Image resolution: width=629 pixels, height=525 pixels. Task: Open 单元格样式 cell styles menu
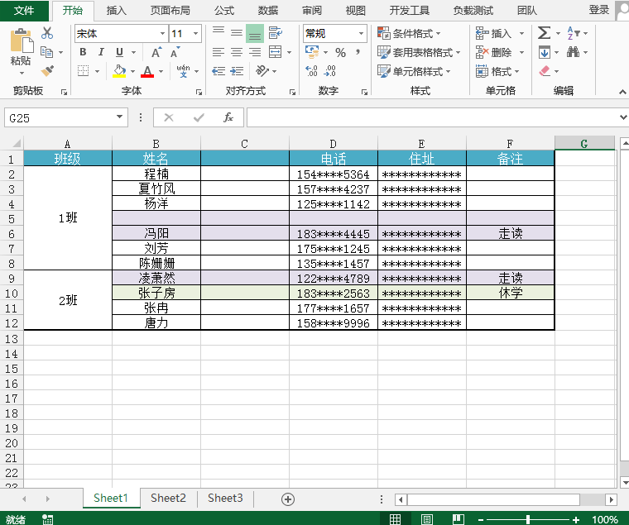[x=414, y=71]
